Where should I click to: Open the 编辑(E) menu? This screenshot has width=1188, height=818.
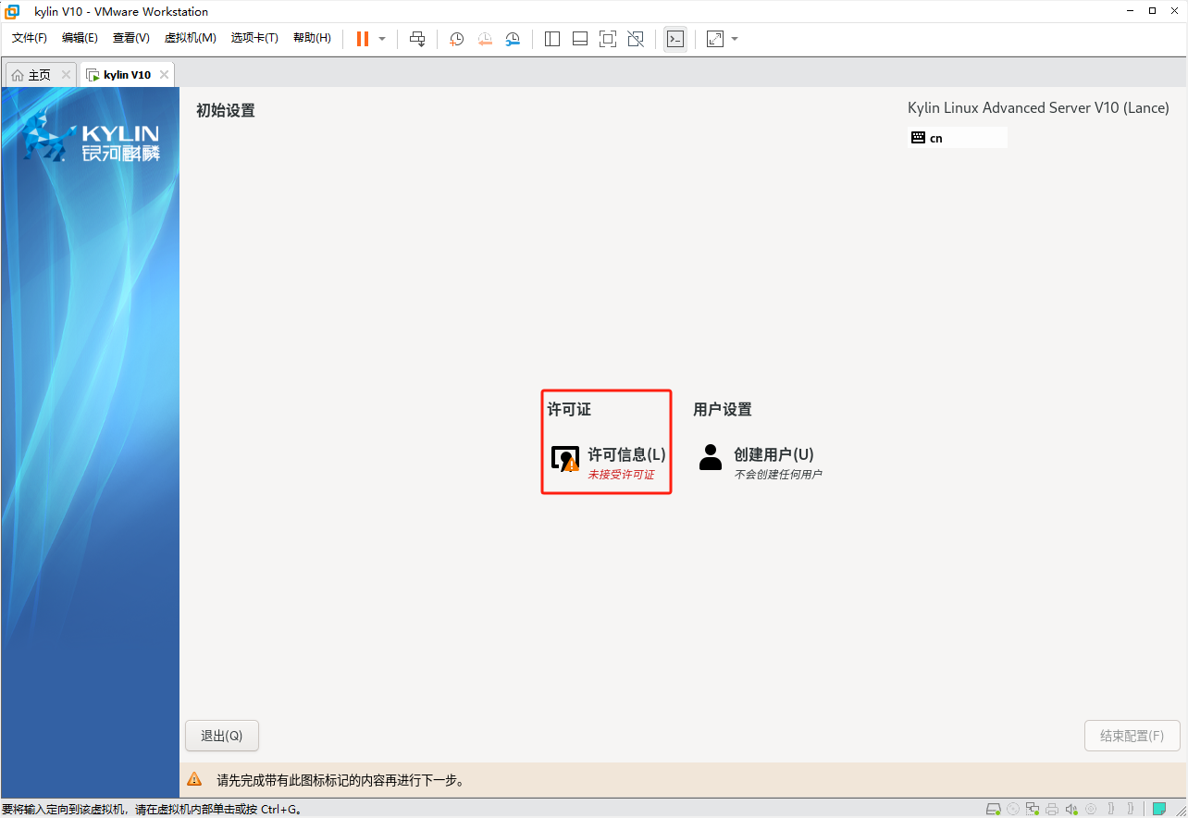click(x=80, y=38)
